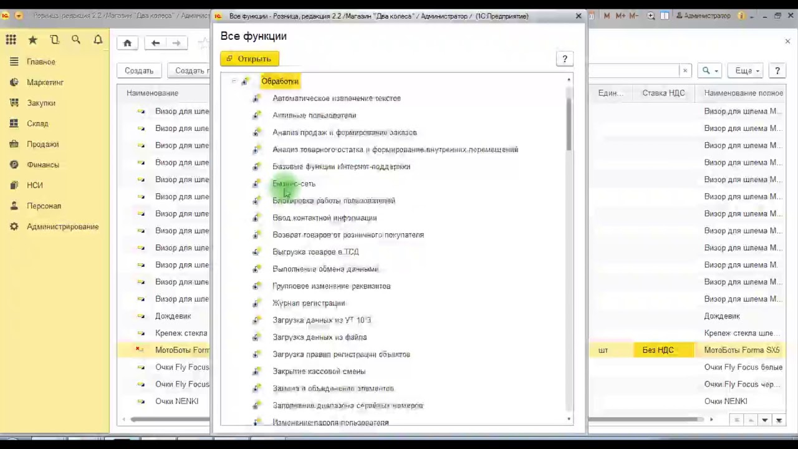Click the M memory button in title bar
The height and width of the screenshot is (449, 798).
[607, 16]
